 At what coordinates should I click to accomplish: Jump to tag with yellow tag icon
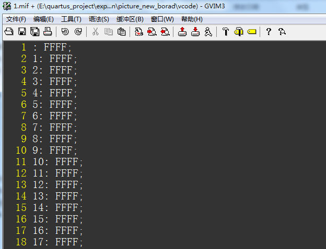(x=252, y=32)
